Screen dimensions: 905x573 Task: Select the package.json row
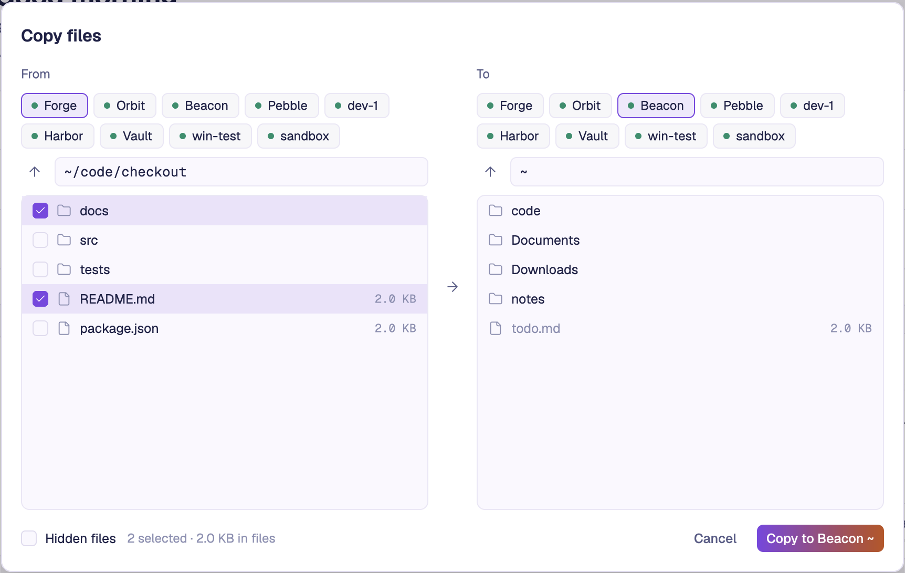(225, 328)
